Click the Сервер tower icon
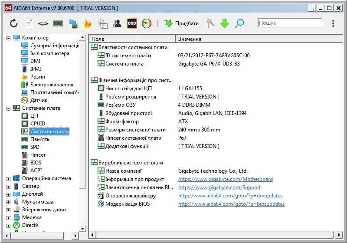 click(x=16, y=186)
